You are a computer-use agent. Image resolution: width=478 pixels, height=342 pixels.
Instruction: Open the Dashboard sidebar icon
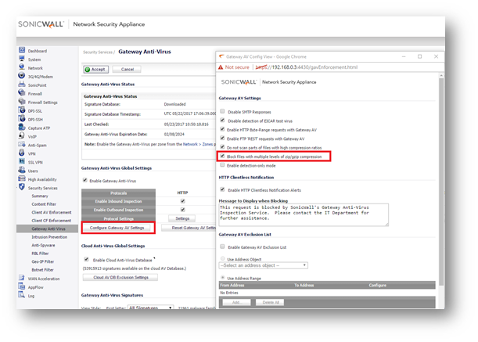pyautogui.click(x=22, y=50)
